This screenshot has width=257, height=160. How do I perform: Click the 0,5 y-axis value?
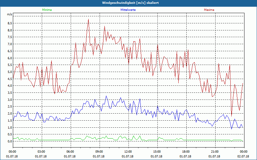pyautogui.click(x=10, y=134)
